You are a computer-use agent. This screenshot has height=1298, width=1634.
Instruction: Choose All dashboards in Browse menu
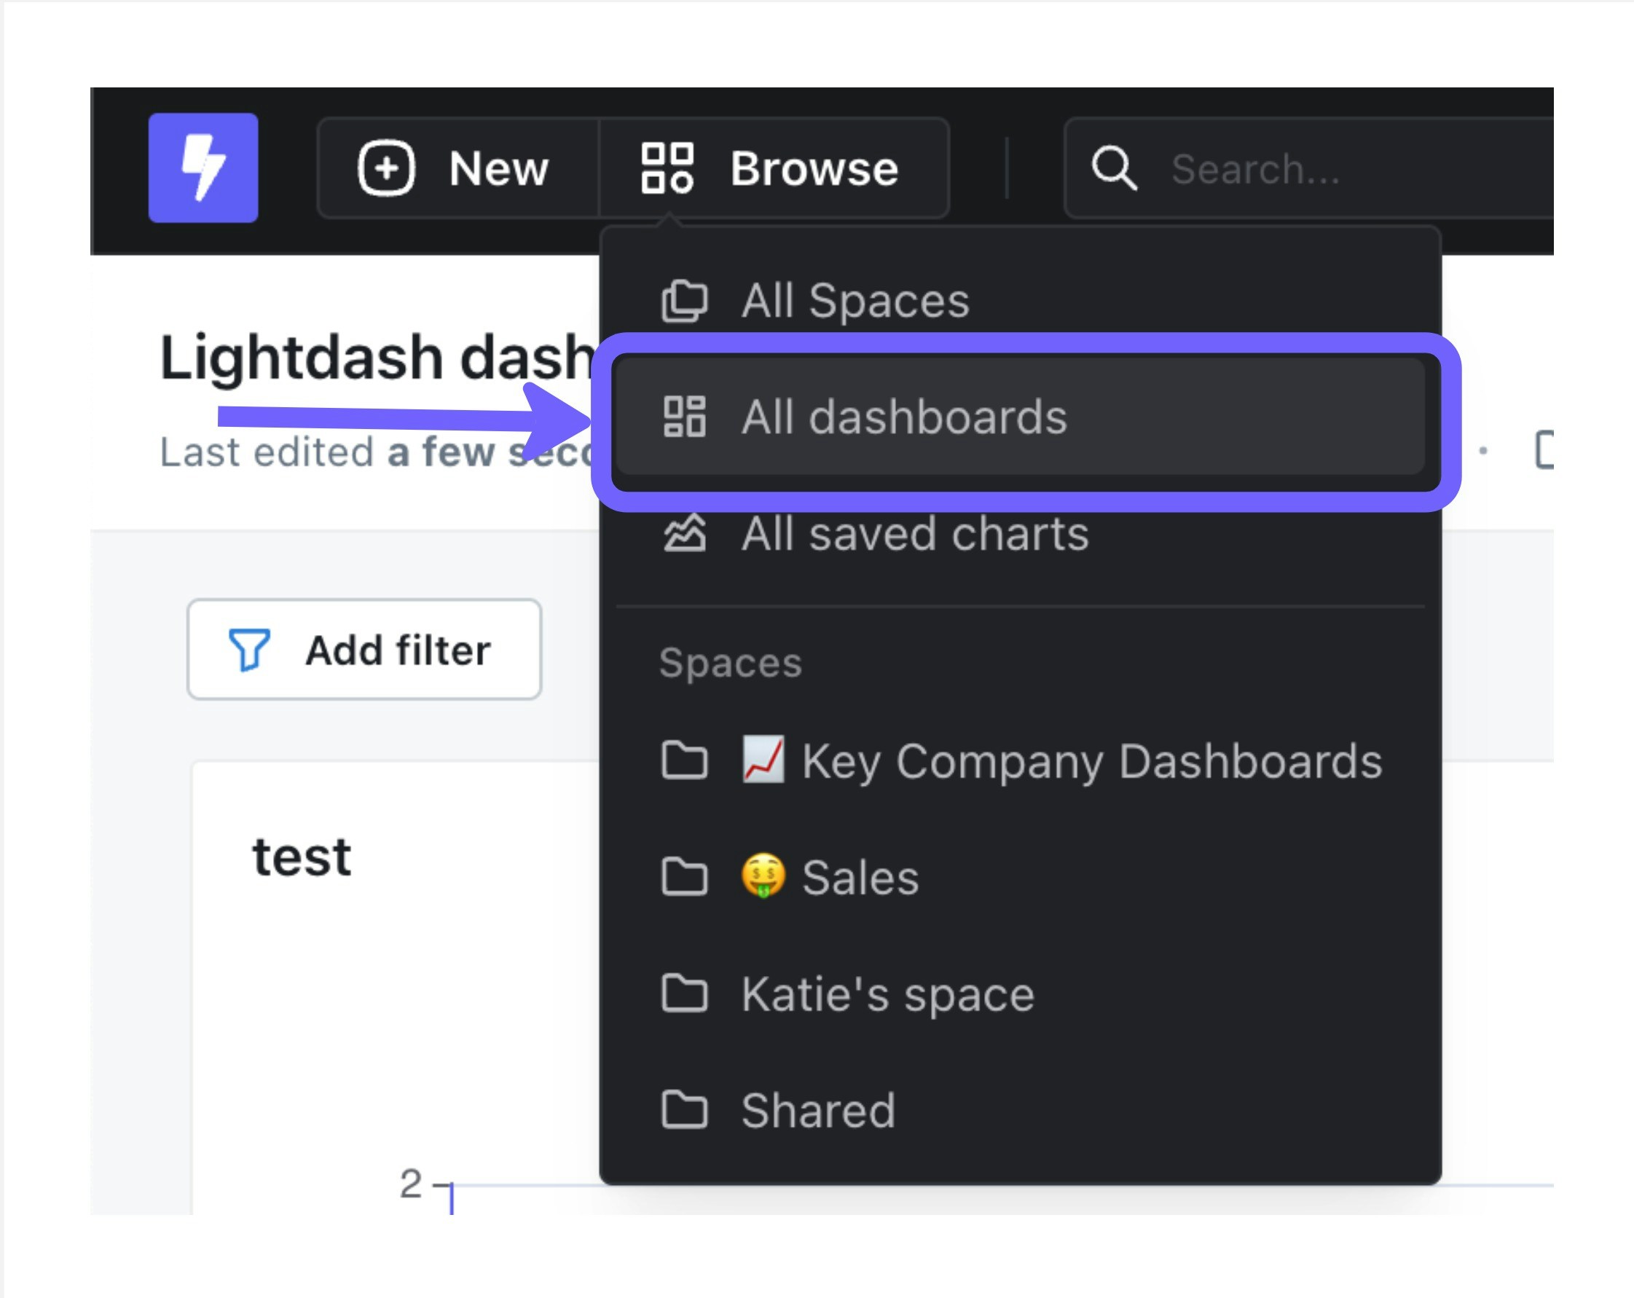click(903, 417)
